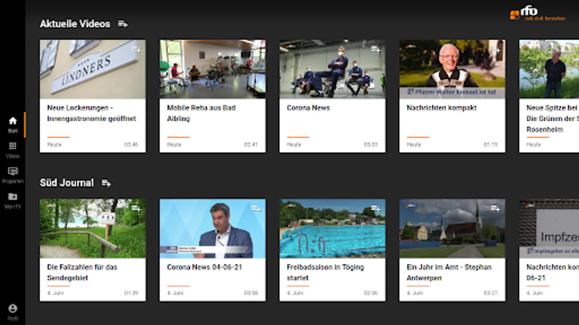The image size is (579, 325).
Task: Click 'Heute' date on Neue Lockerungen card
Action: click(54, 144)
